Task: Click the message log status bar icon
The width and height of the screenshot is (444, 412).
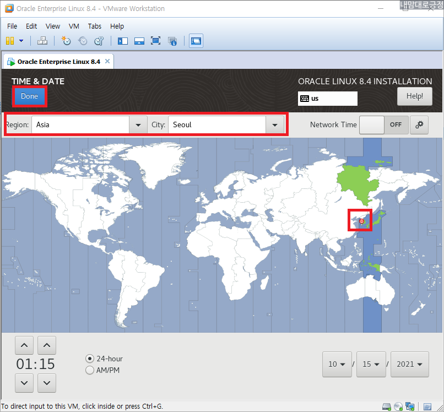Action: tap(427, 407)
